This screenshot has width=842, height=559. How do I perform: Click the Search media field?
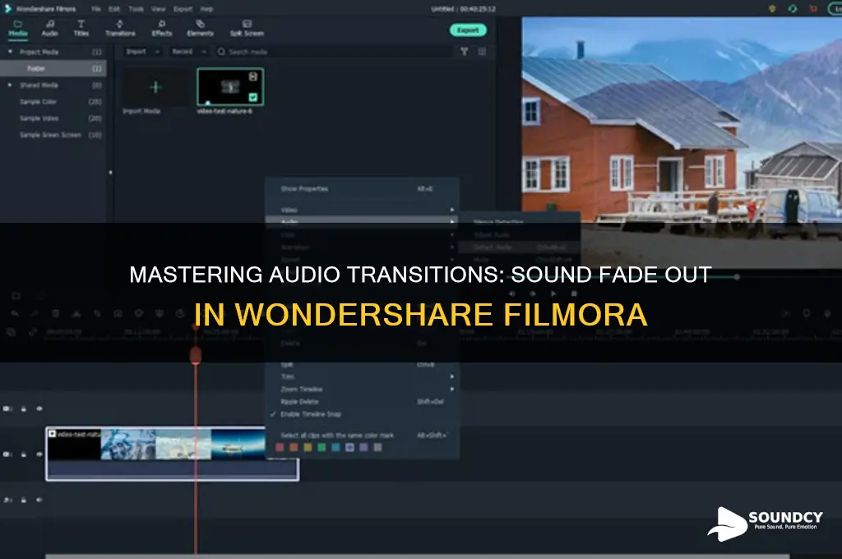pos(333,52)
